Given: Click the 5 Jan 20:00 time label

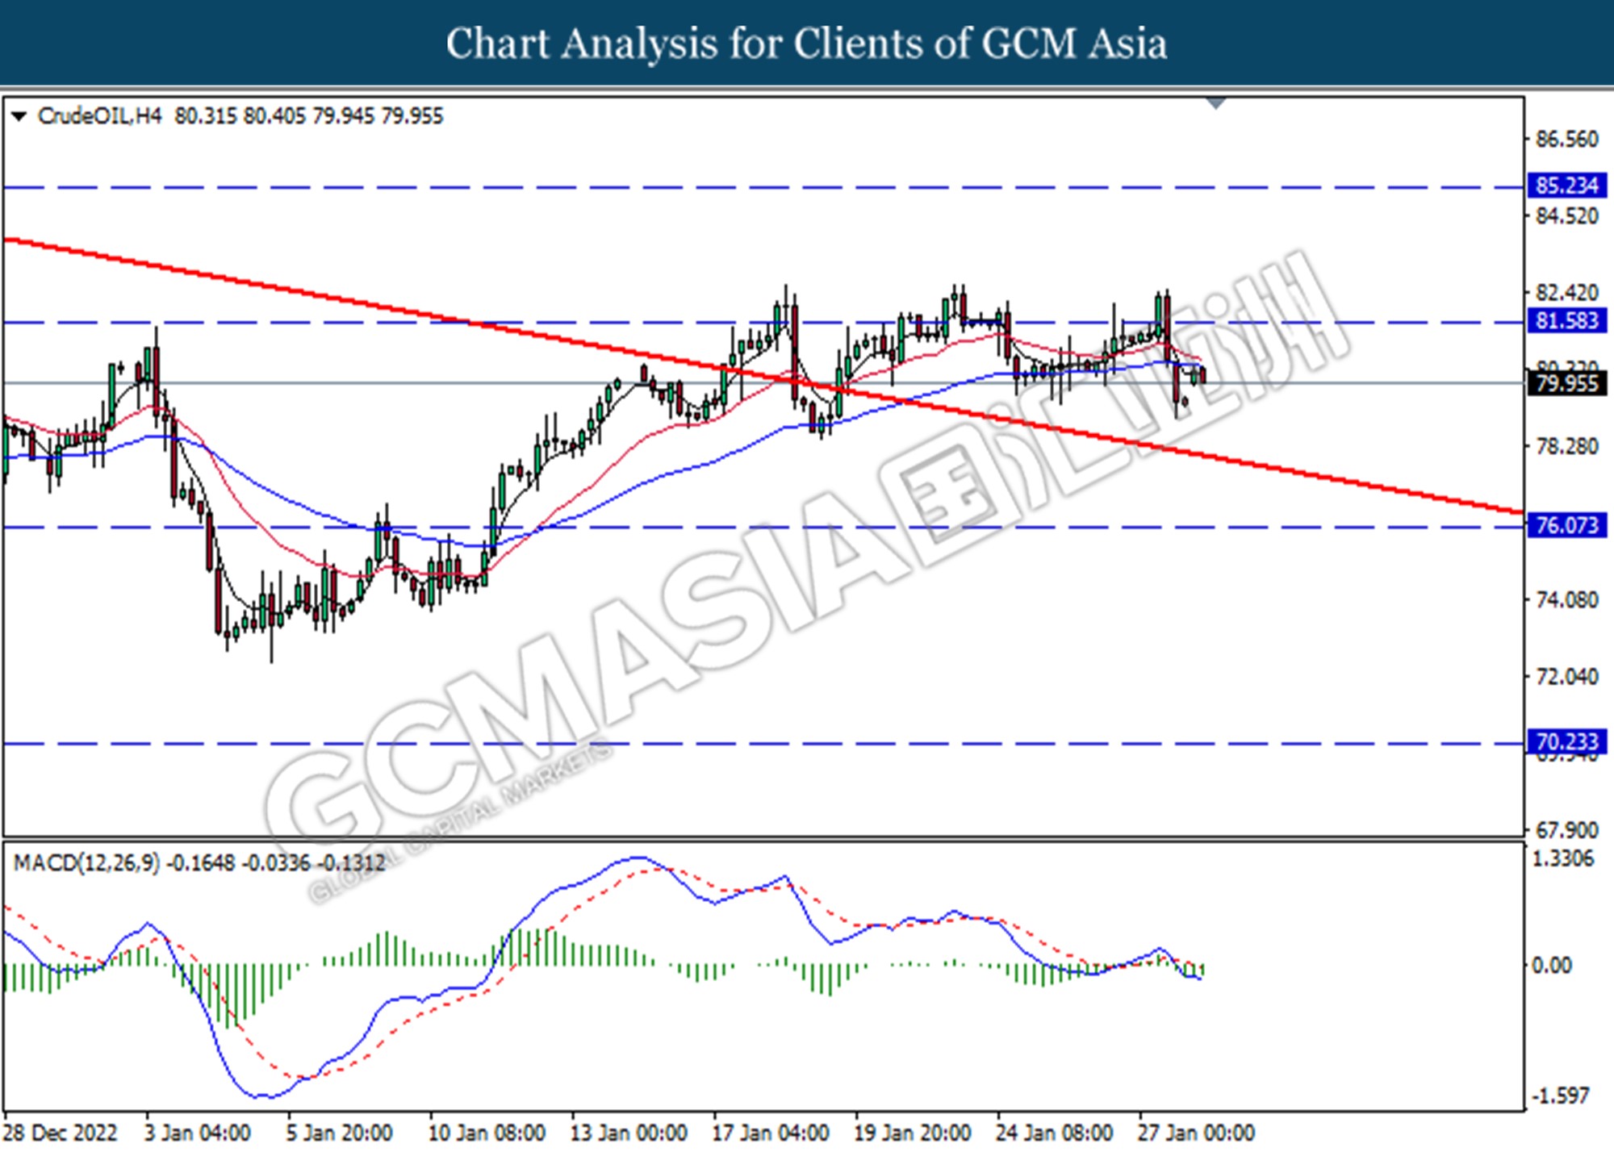Looking at the screenshot, I should [x=339, y=1133].
